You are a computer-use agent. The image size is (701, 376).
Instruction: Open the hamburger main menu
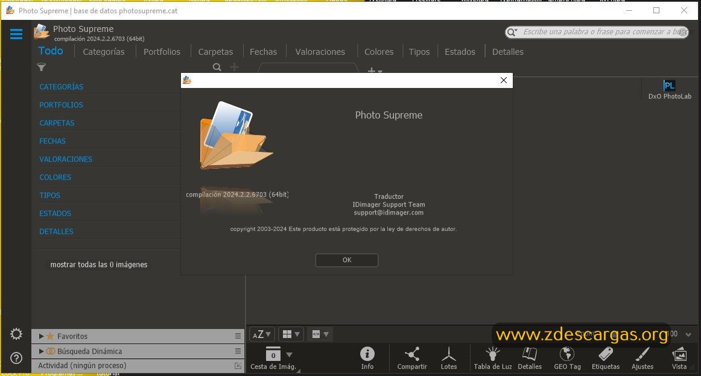pyautogui.click(x=16, y=34)
